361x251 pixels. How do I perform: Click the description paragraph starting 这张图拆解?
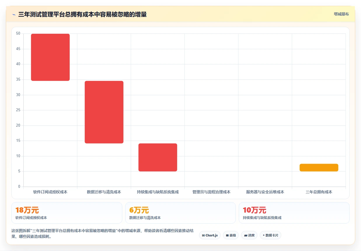(102, 234)
